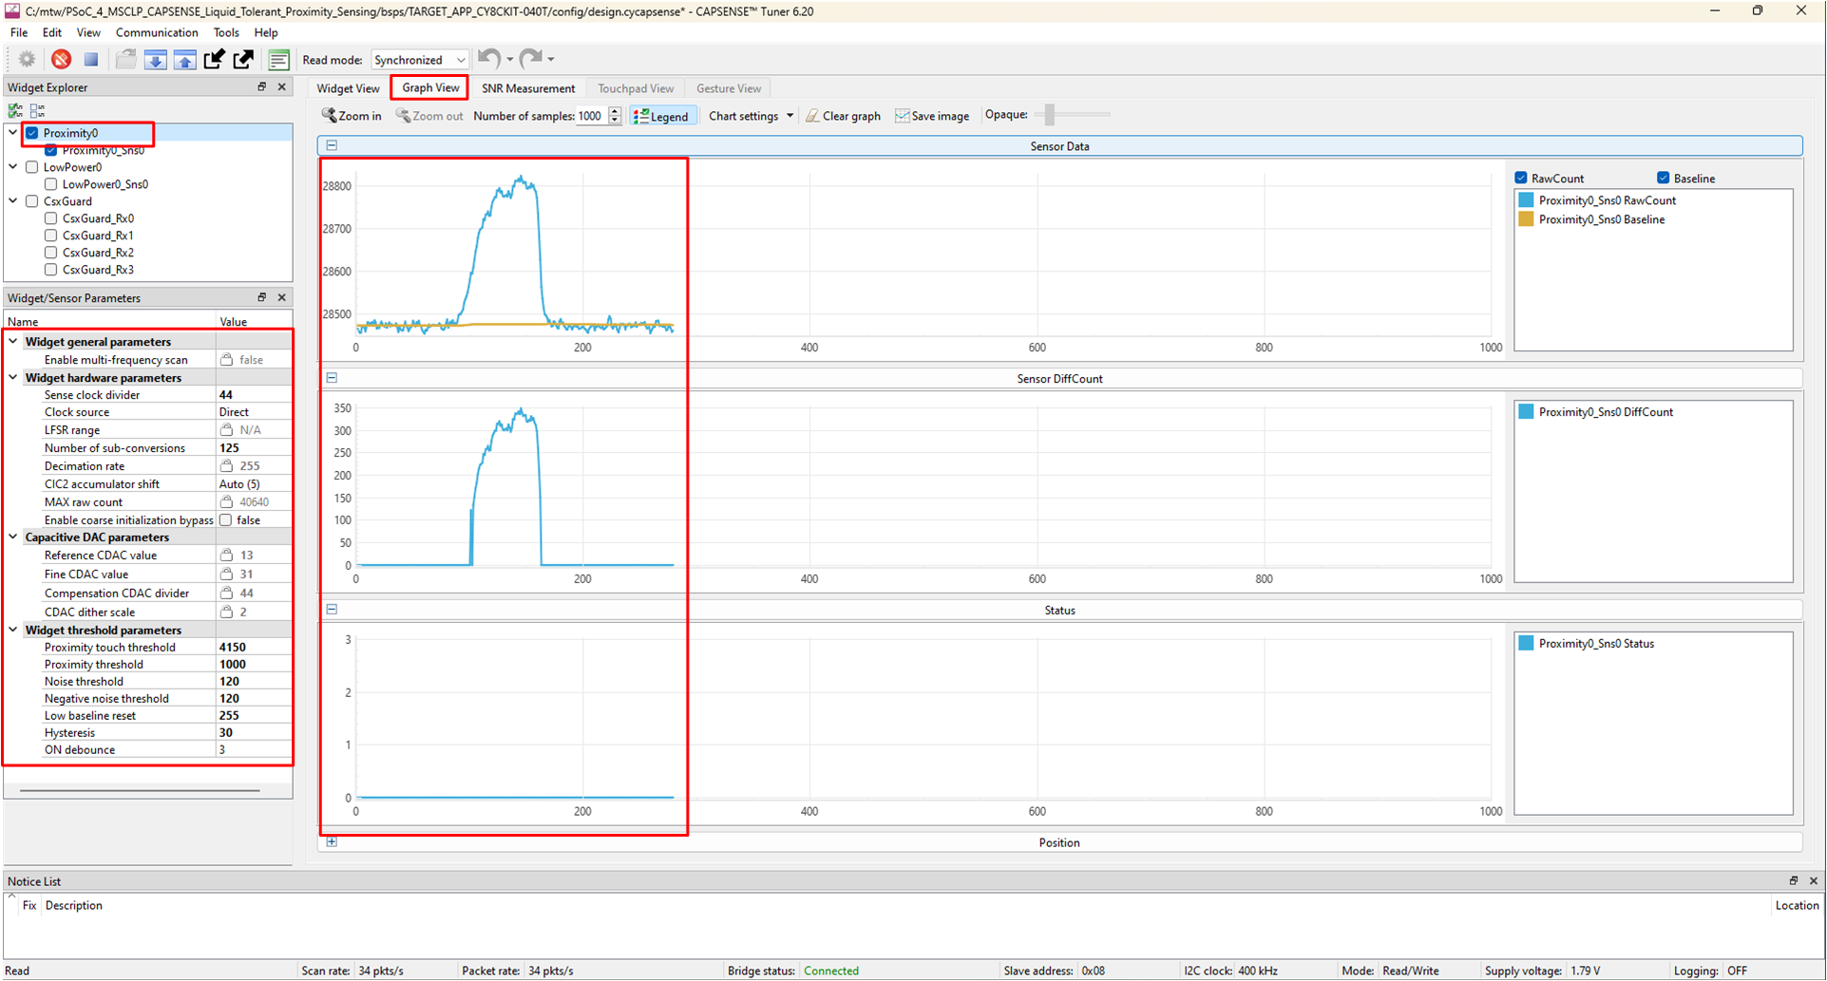Click the redo arrow icon

(x=530, y=59)
